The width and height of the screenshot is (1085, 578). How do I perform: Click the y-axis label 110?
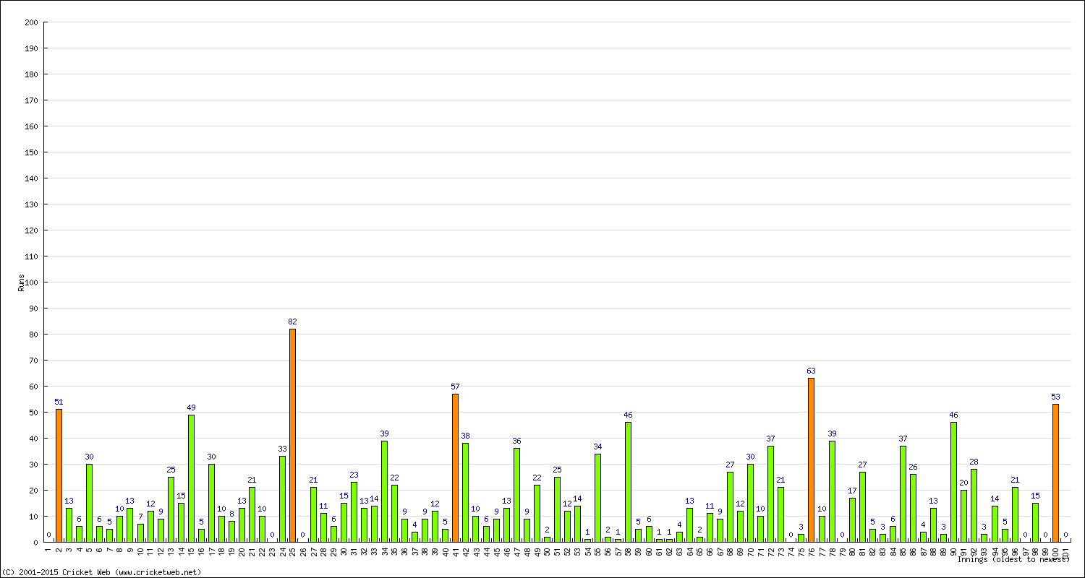tap(31, 256)
